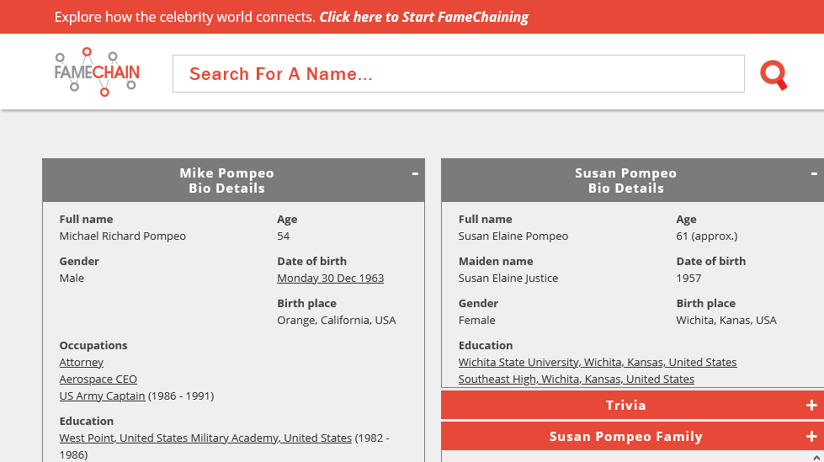Click Susan's age value 61 (approx.)
This screenshot has height=462, width=824.
(707, 236)
